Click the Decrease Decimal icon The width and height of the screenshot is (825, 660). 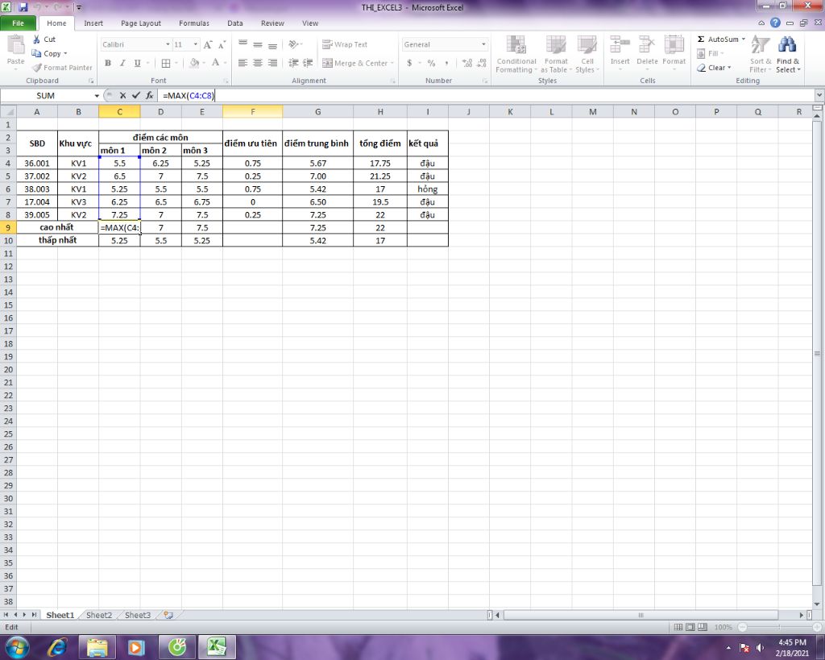pyautogui.click(x=482, y=63)
